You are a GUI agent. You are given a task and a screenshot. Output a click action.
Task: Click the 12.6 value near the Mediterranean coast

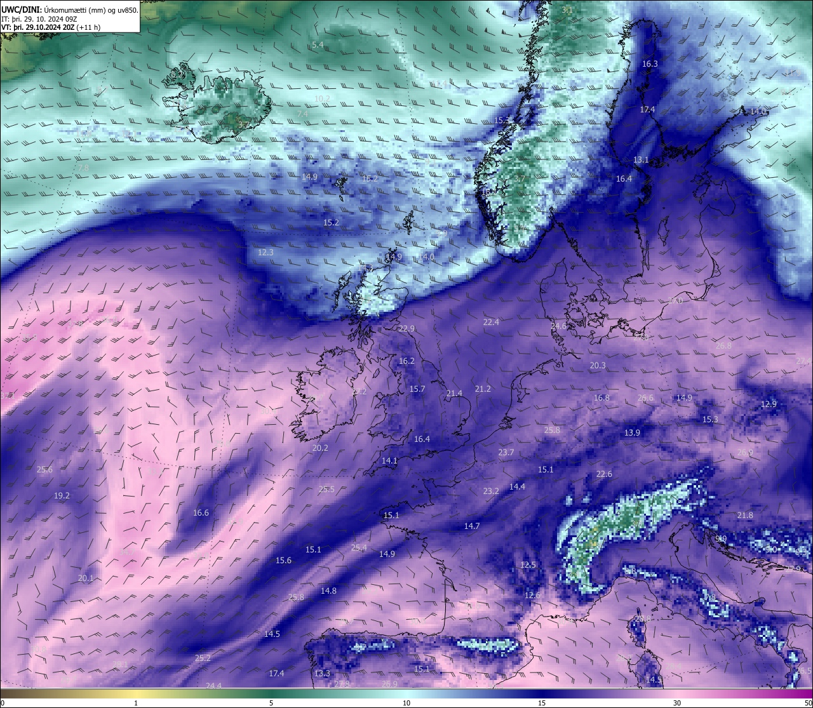(532, 596)
